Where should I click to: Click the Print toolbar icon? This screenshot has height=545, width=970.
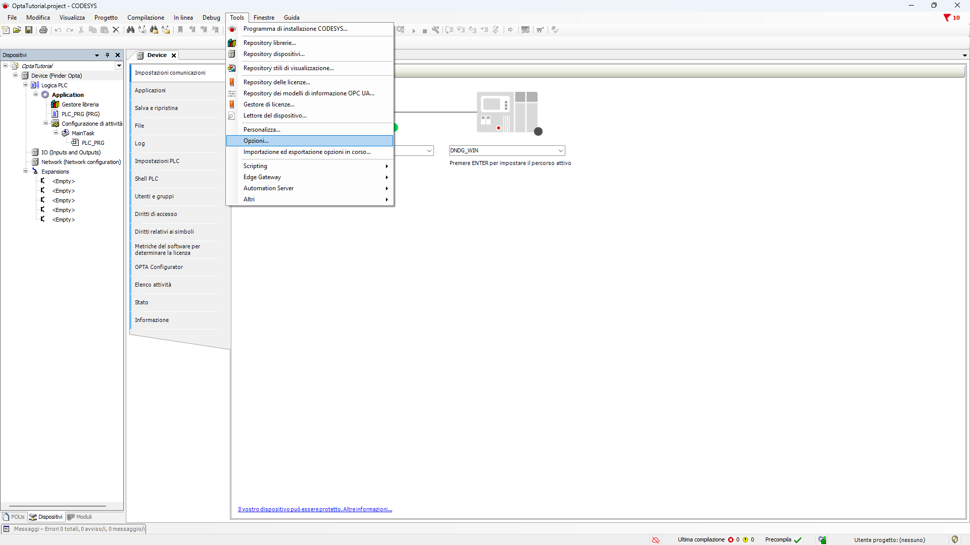pos(43,30)
